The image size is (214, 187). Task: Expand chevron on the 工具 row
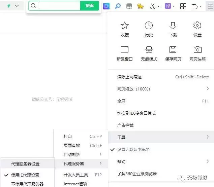208,137
